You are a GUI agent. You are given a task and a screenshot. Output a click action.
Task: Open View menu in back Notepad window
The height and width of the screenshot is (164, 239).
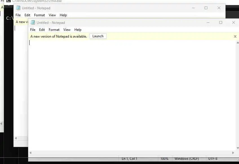point(52,15)
